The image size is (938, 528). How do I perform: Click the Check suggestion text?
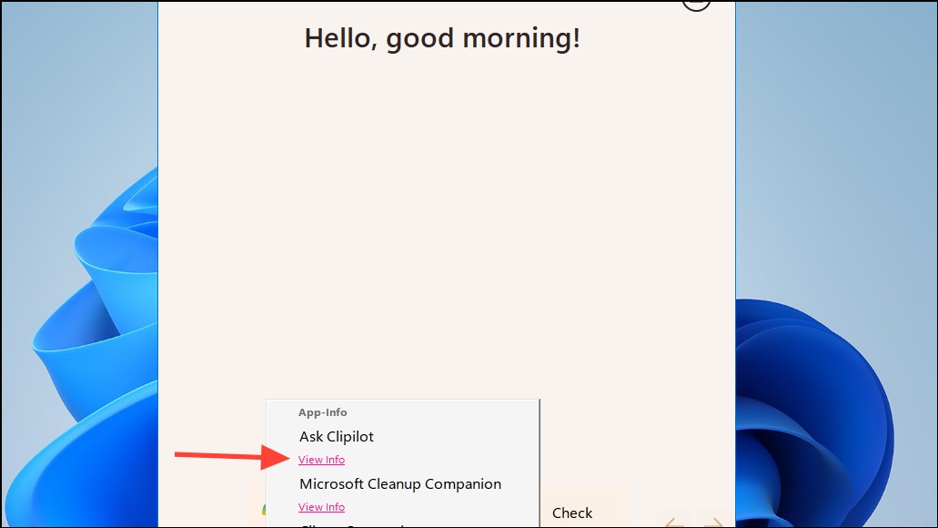572,513
